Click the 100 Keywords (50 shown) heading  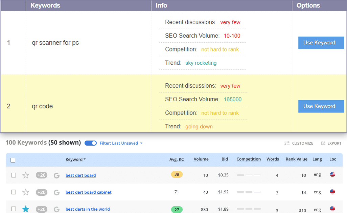pyautogui.click(x=43, y=143)
